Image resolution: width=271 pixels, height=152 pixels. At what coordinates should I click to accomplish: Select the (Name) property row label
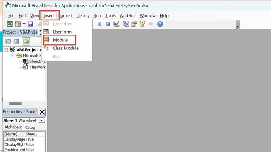[x=15, y=134]
